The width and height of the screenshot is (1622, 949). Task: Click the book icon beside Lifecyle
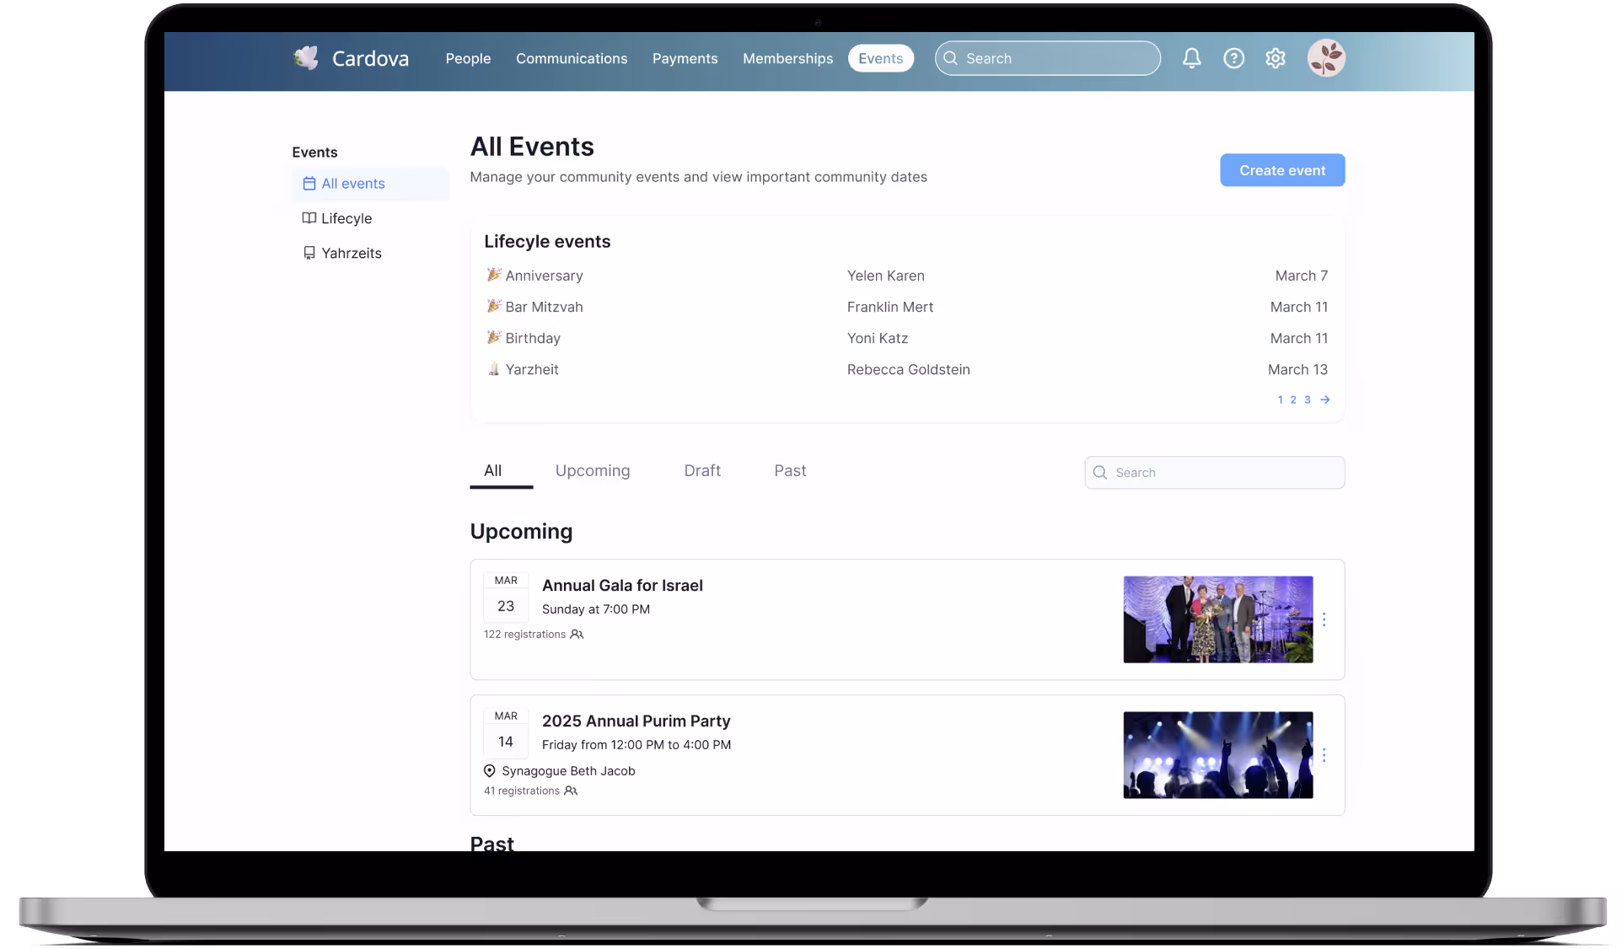tap(309, 218)
